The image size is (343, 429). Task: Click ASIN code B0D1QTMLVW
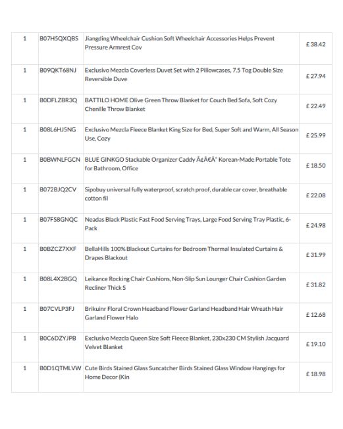61,368
